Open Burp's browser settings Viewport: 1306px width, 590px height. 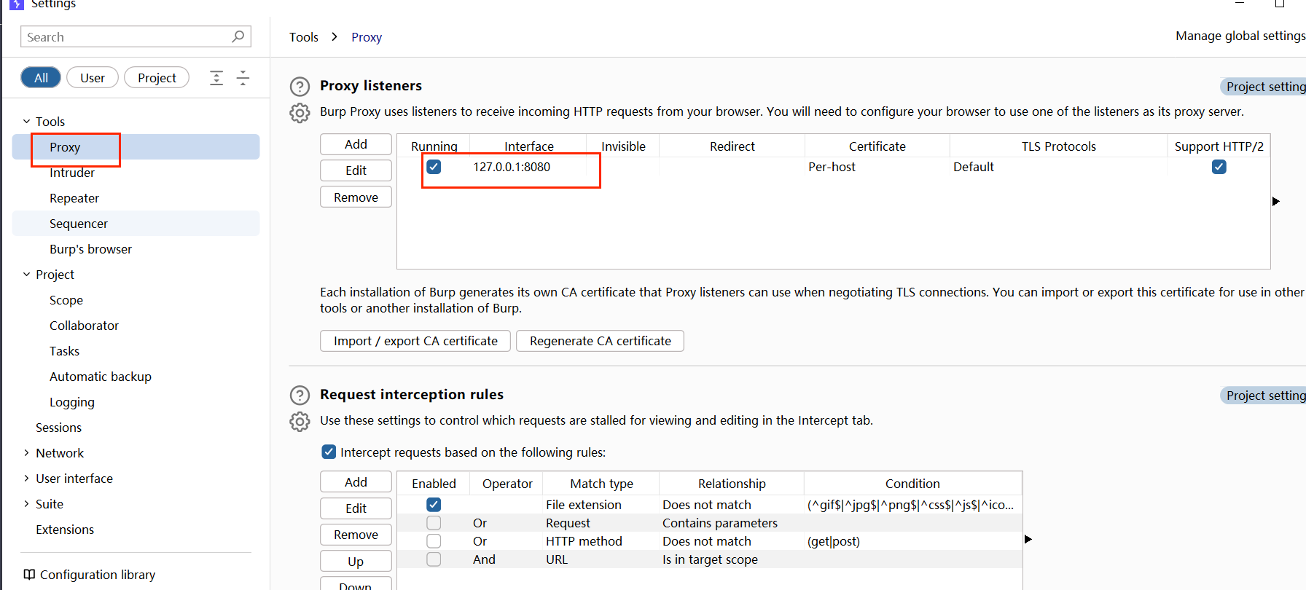point(90,249)
